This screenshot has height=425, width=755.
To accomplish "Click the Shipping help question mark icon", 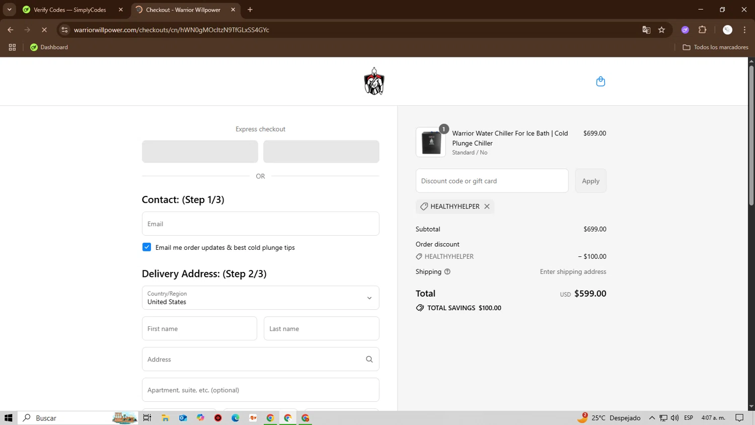I will (447, 271).
